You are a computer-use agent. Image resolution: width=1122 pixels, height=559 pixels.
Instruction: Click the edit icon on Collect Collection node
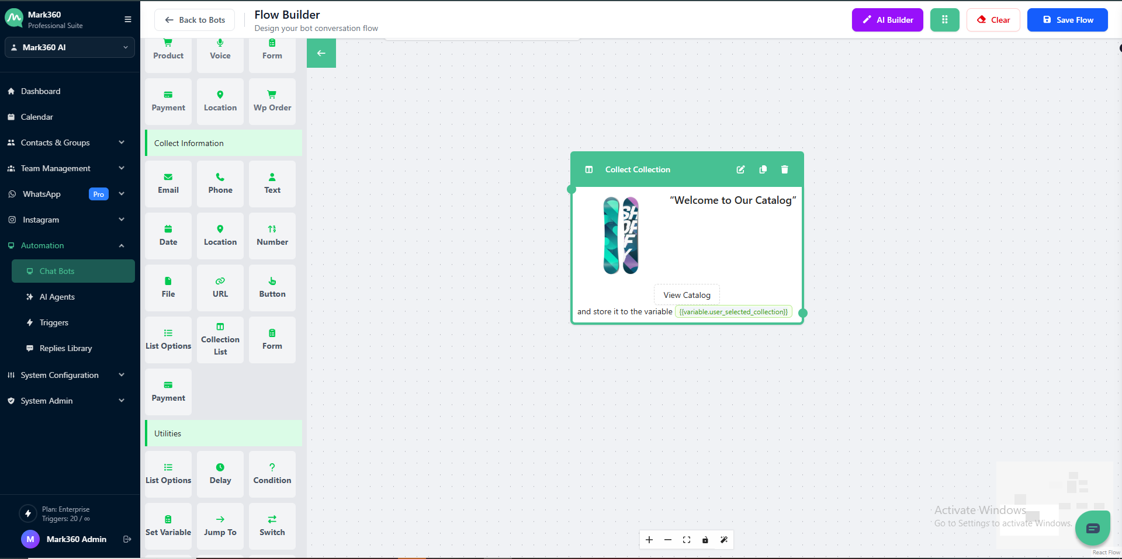point(740,169)
